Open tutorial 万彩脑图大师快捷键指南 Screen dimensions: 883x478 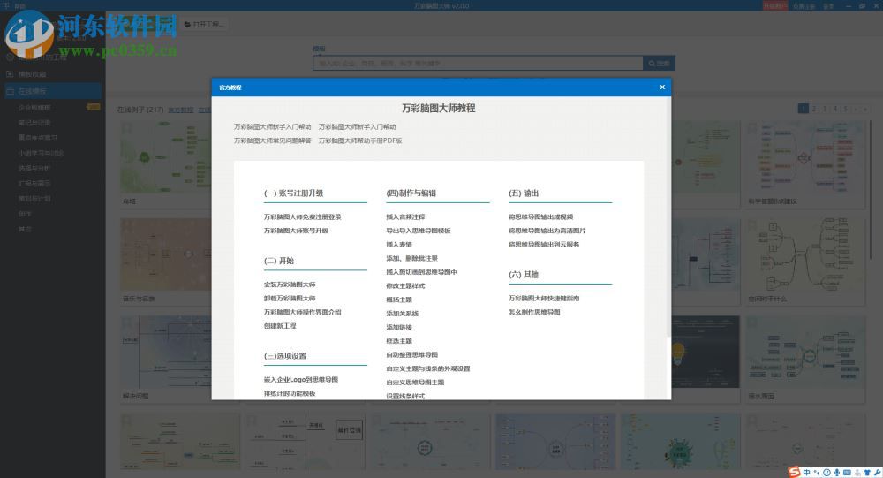[x=544, y=298]
